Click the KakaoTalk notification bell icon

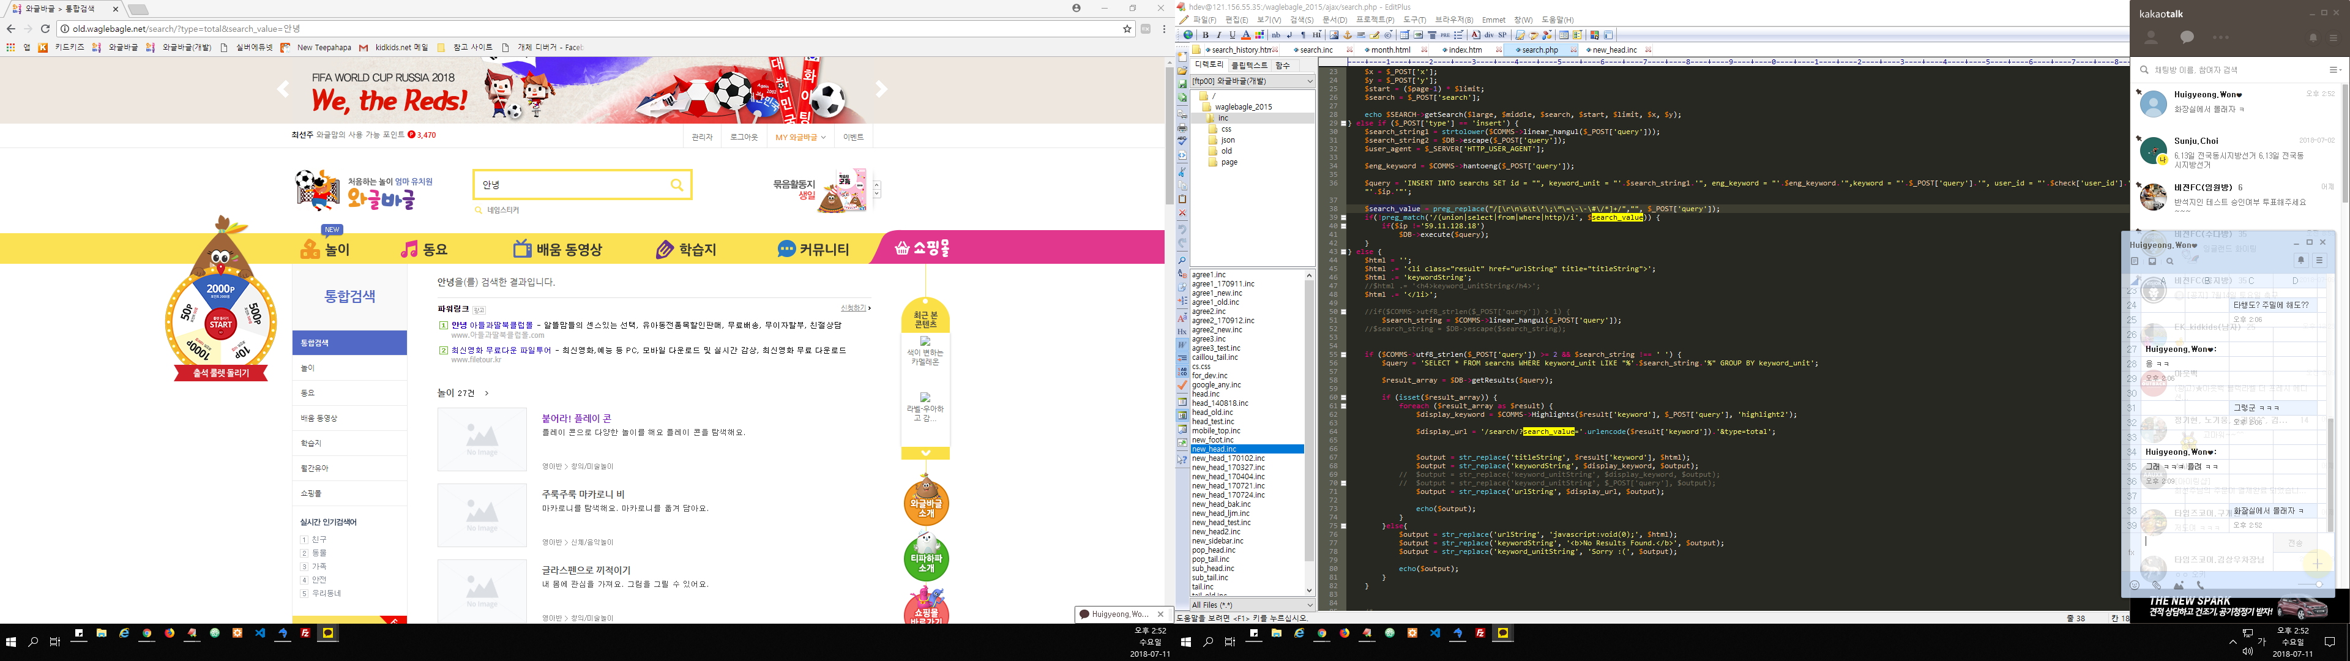click(2313, 37)
